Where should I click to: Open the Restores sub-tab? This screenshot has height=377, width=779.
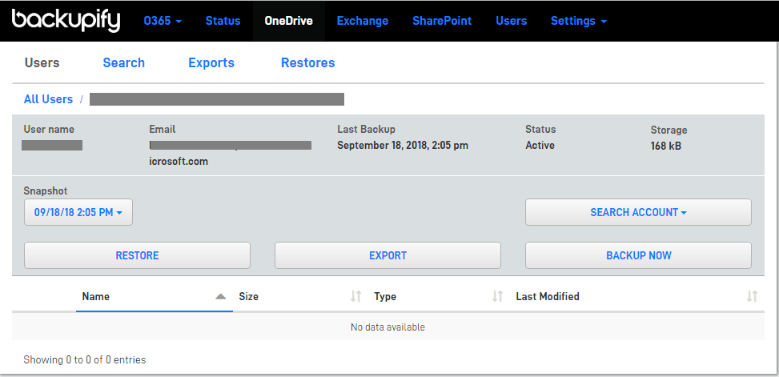click(x=308, y=62)
